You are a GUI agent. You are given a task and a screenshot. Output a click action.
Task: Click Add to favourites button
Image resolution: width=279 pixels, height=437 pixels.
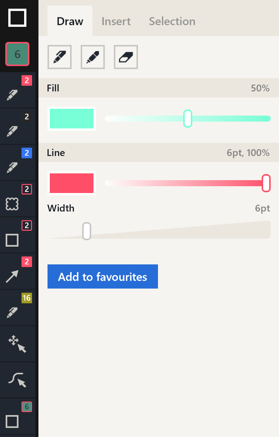click(103, 276)
